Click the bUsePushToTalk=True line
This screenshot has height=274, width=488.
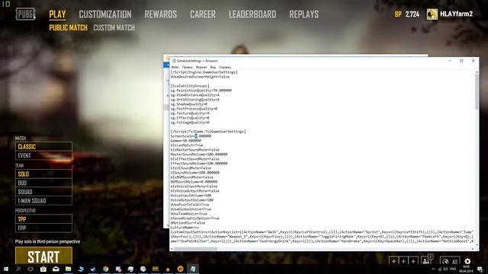coord(190,205)
